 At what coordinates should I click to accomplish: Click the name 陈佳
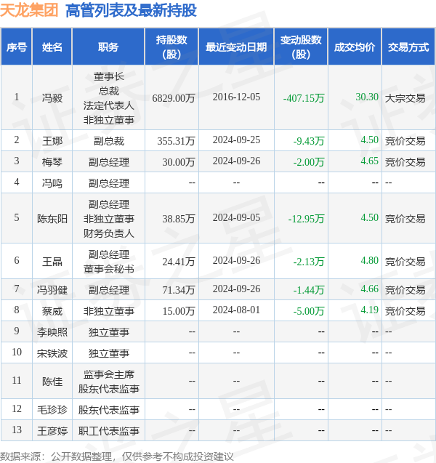click(52, 382)
